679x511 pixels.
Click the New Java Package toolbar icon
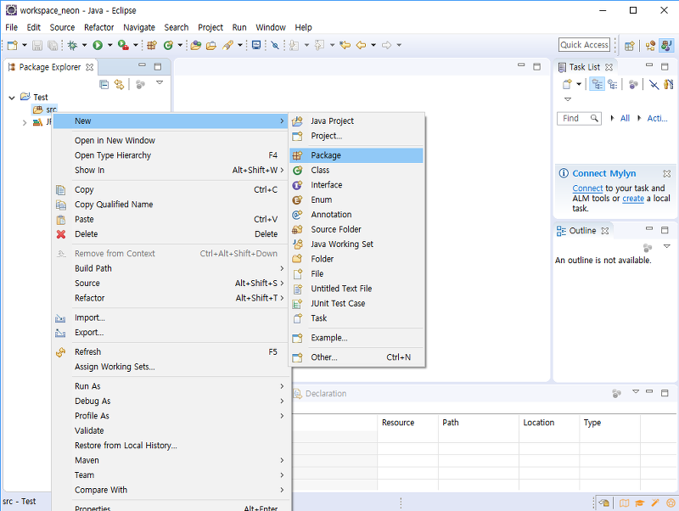tap(152, 45)
